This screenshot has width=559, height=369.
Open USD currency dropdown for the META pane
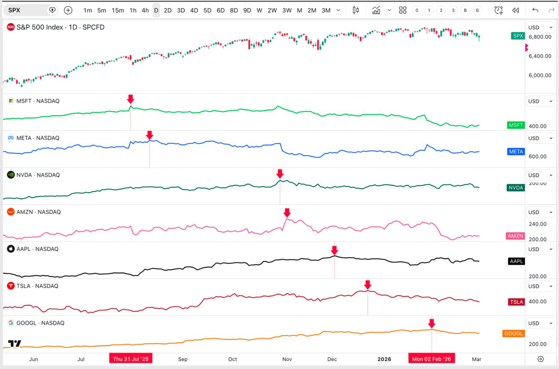[540, 138]
